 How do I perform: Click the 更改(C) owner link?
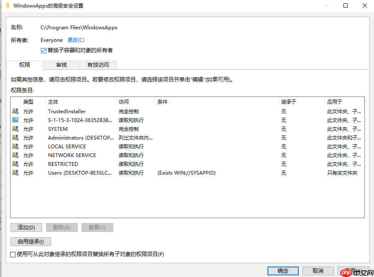click(x=76, y=40)
